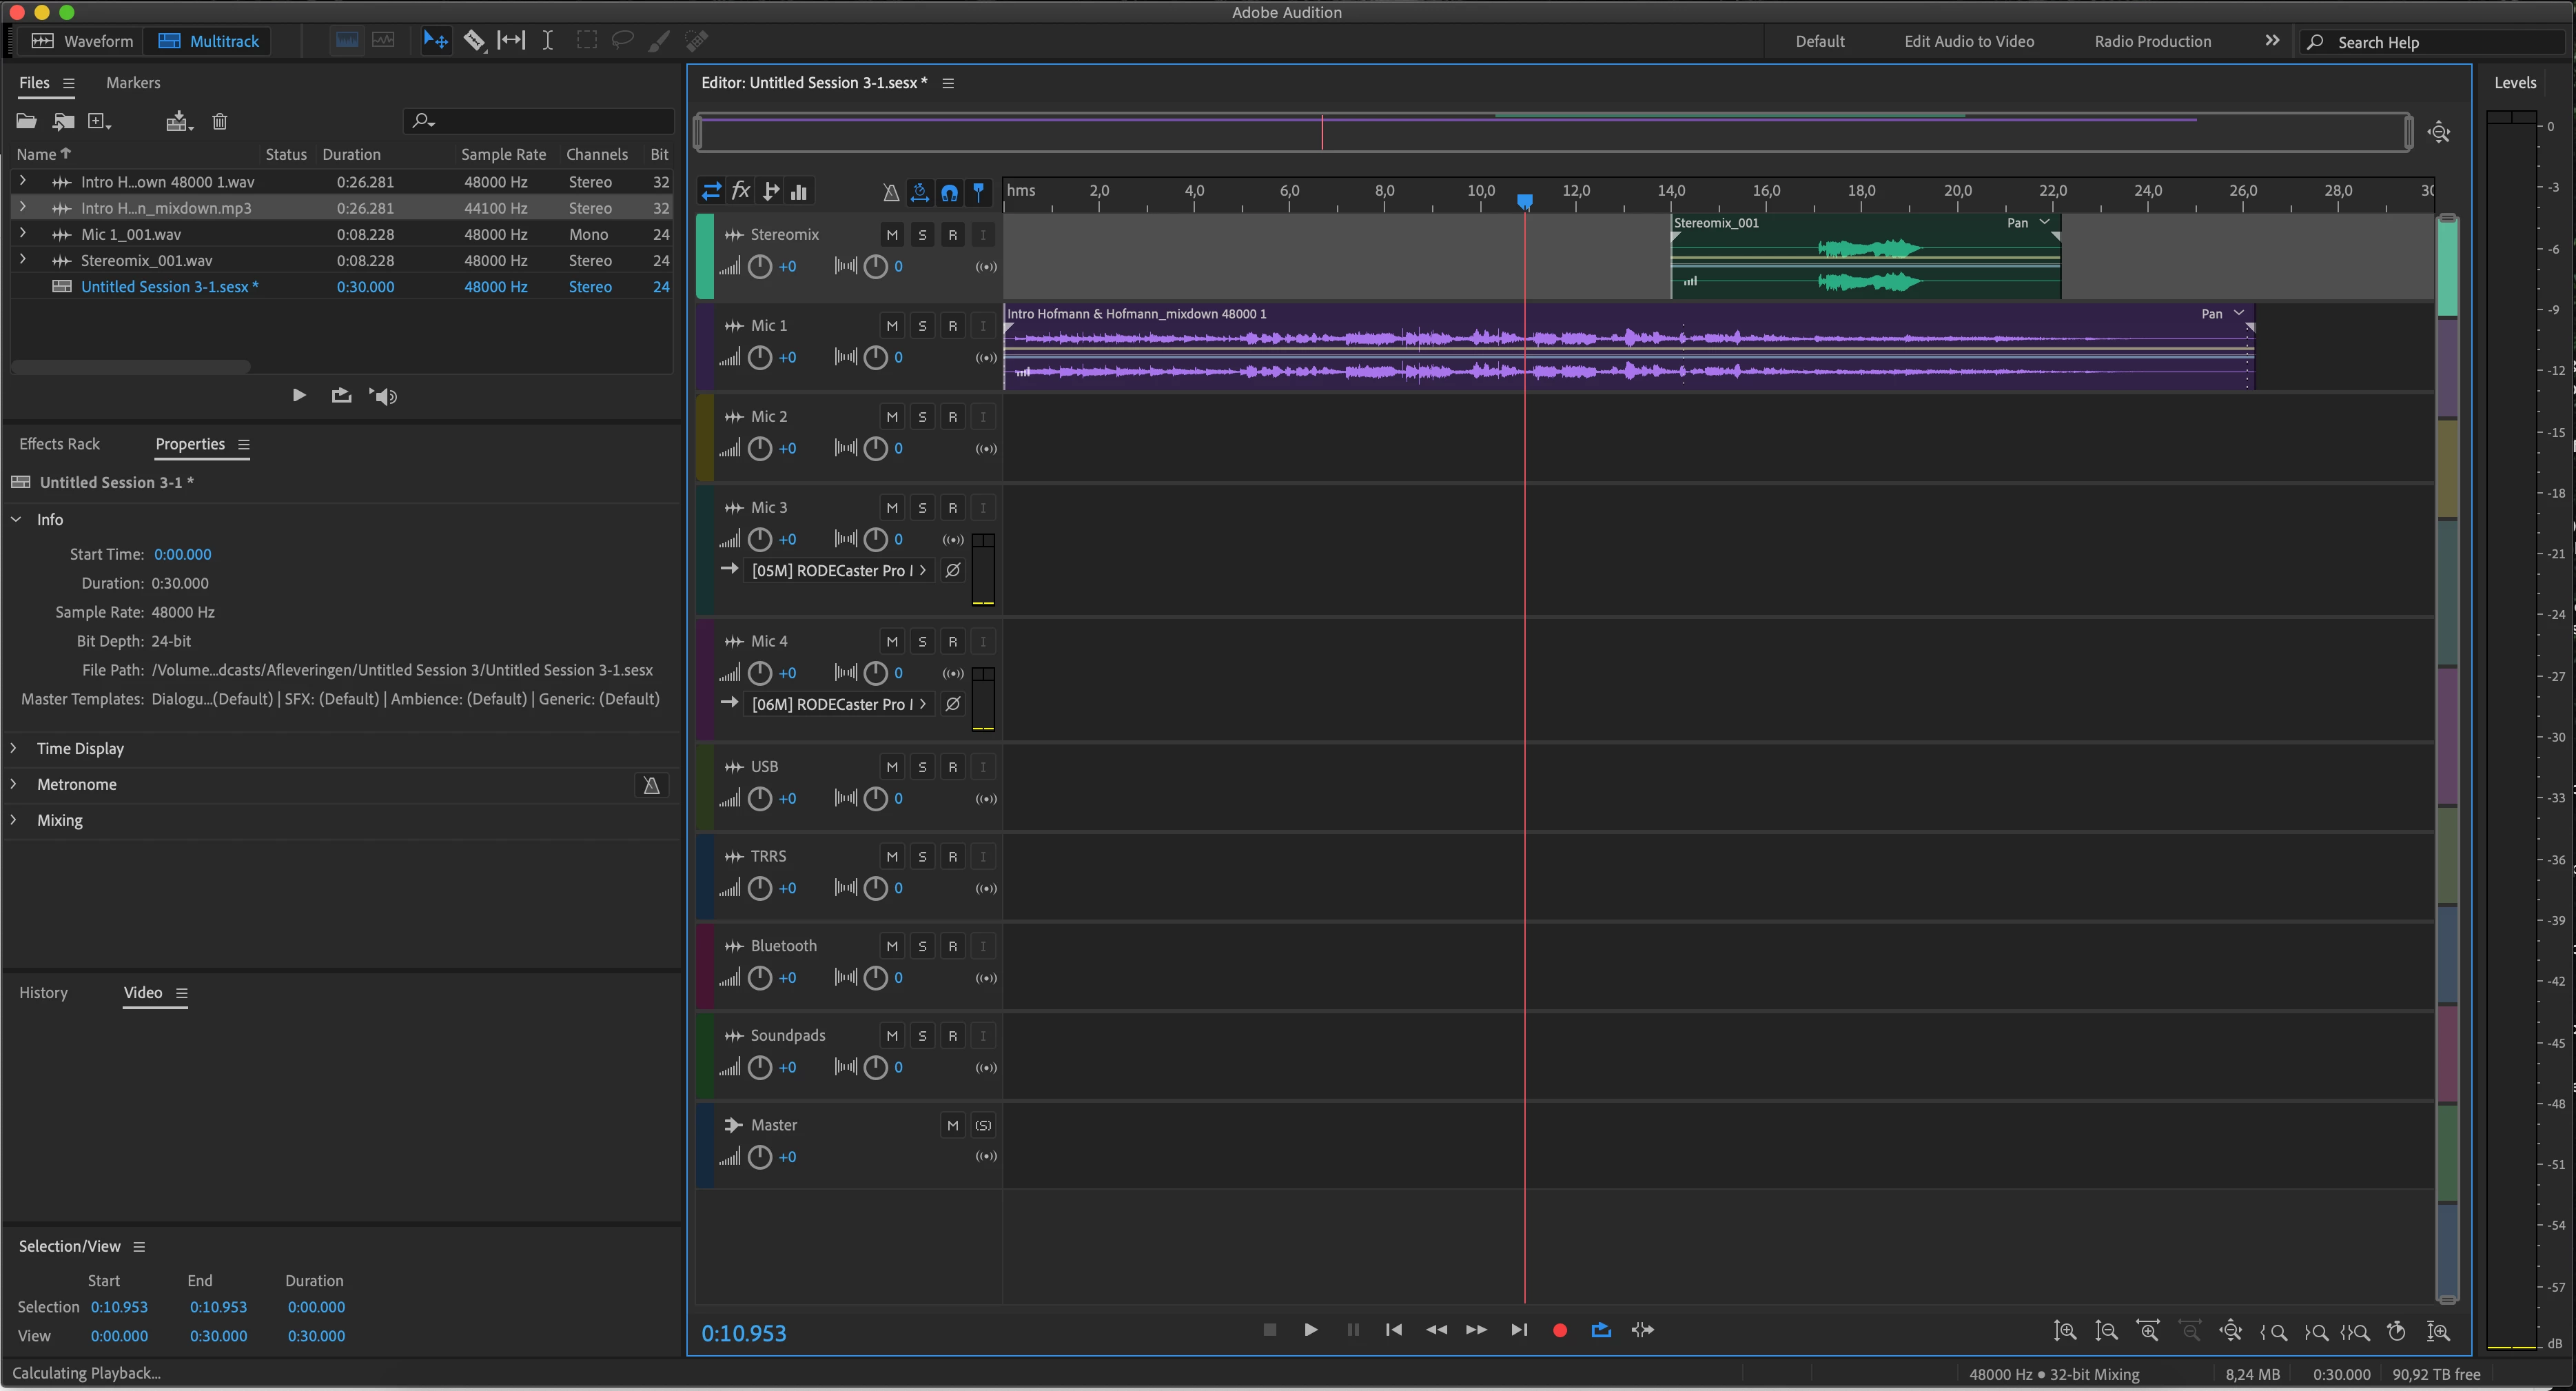Select the Time Selection tool

pyautogui.click(x=548, y=40)
